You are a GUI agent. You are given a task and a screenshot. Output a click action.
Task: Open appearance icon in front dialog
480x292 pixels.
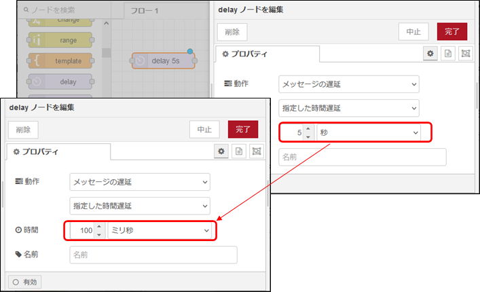point(255,151)
